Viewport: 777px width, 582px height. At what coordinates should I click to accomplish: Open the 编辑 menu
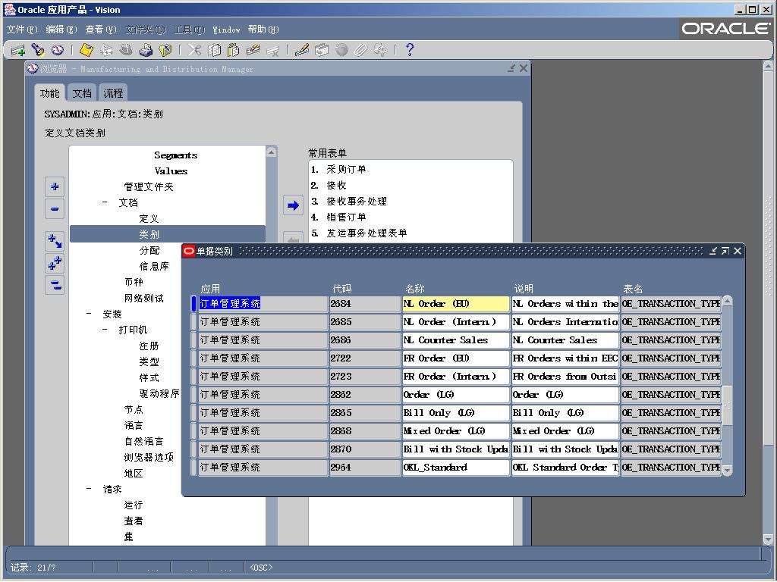click(61, 30)
